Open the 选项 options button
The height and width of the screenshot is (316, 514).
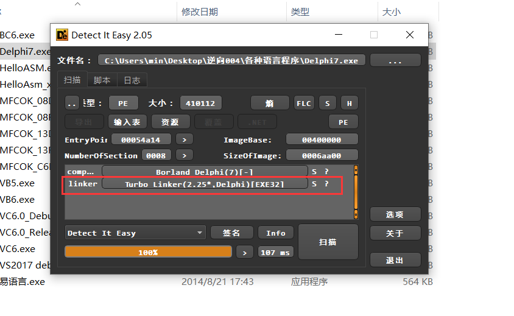pos(395,214)
